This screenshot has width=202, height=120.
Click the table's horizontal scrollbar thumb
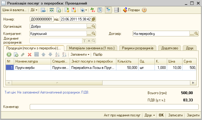57,83
